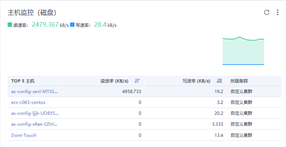This screenshot has width=286, height=147.
Task: Select the 20.2 write rate cell
Action: (219, 113)
